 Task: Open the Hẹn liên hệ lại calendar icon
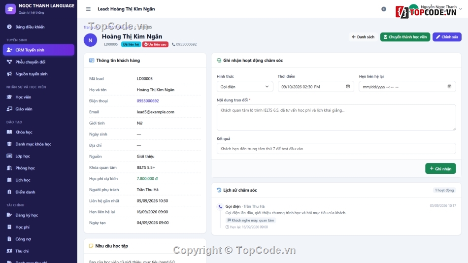point(449,87)
